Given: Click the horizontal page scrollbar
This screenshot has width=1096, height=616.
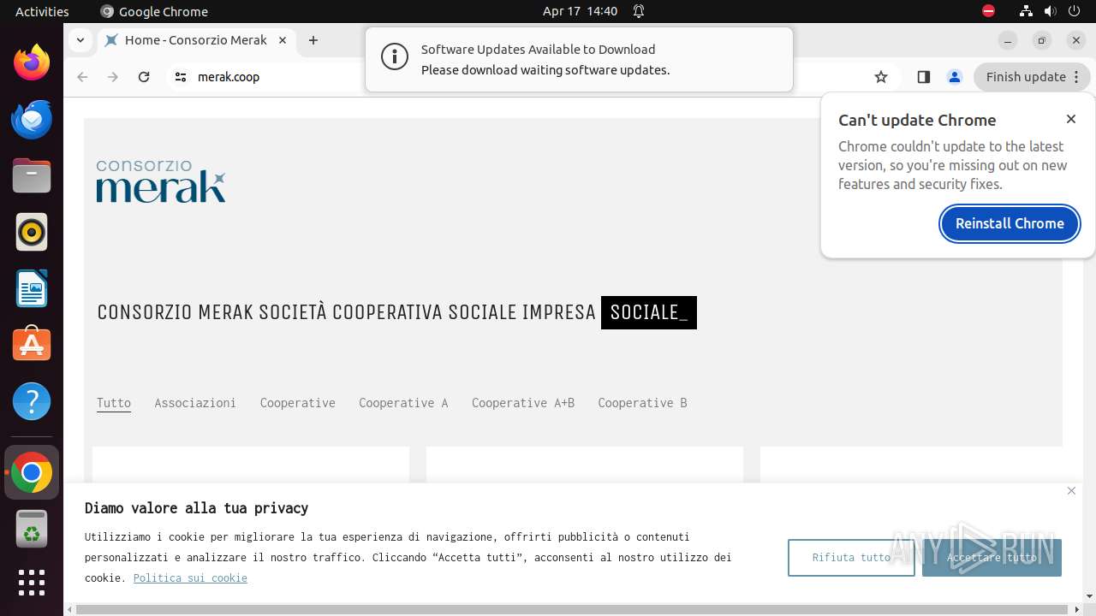Looking at the screenshot, I should click(572, 609).
